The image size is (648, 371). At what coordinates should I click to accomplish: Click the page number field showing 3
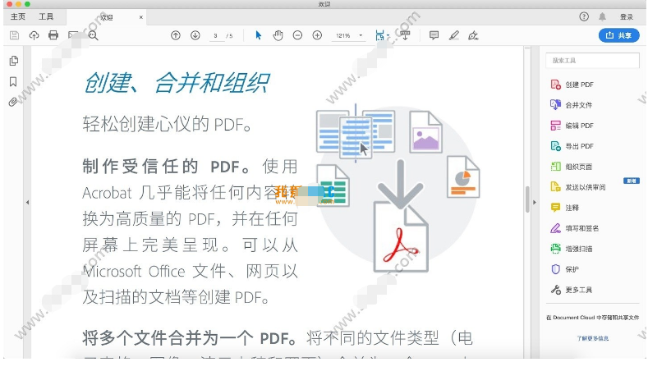(215, 36)
